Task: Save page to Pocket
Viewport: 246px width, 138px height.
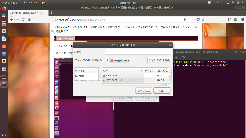Action: 198,19
